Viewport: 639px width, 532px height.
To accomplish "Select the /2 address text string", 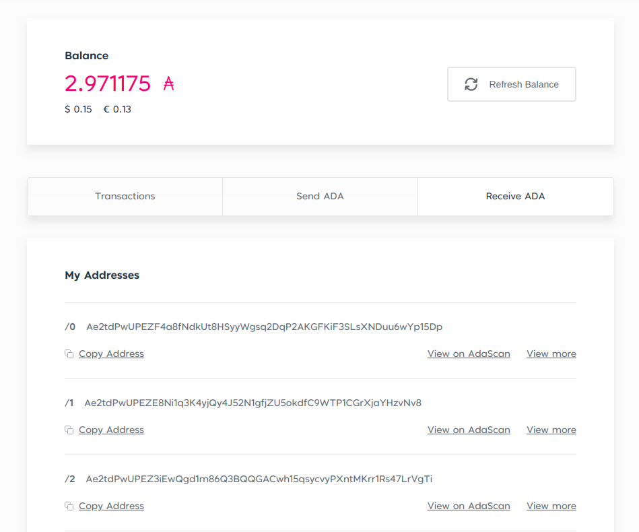I will (x=259, y=479).
